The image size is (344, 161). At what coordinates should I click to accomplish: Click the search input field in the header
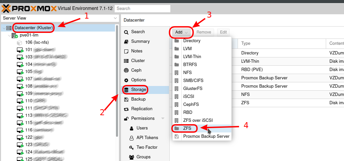143,9
